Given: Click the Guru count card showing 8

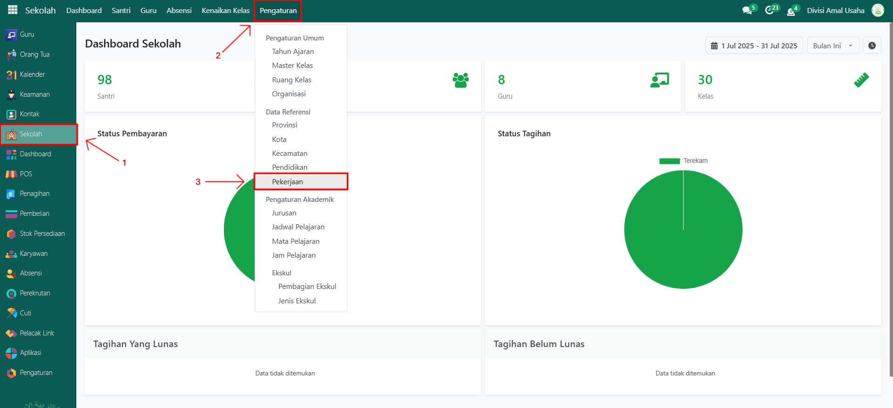Looking at the screenshot, I should click(x=582, y=86).
